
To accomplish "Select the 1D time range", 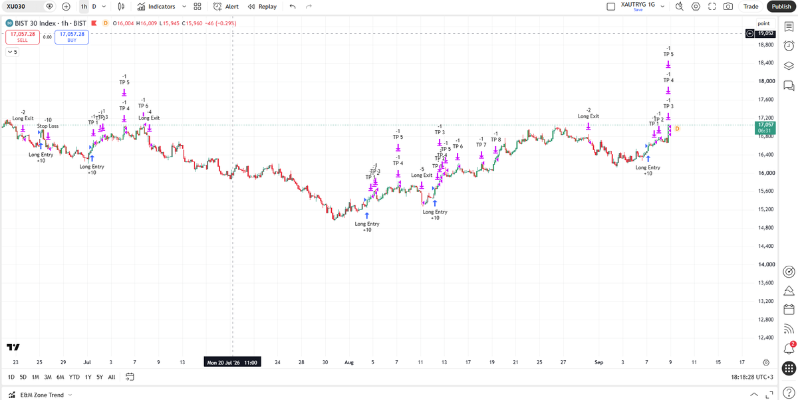I will tap(11, 377).
